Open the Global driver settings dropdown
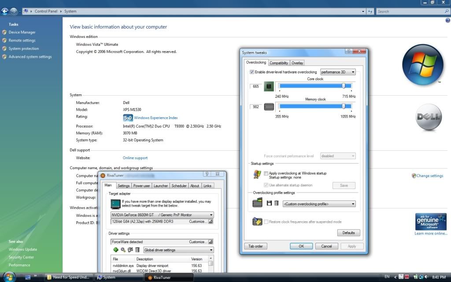 tap(178, 250)
